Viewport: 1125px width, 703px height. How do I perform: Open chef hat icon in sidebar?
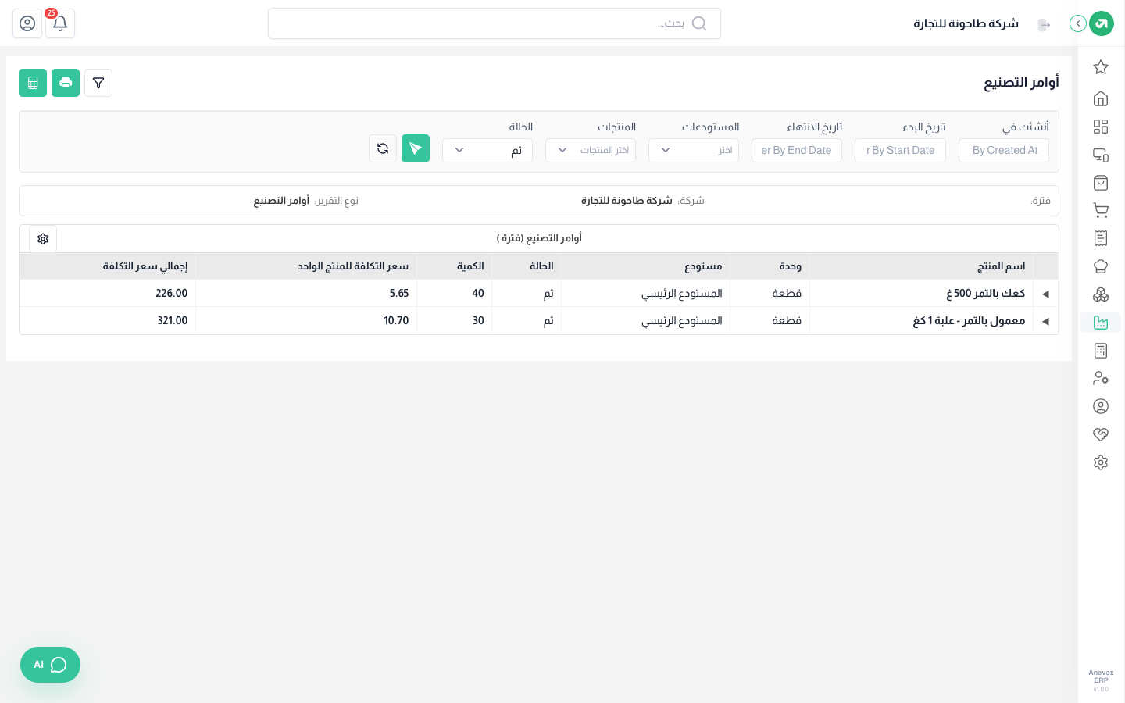coord(1101,266)
